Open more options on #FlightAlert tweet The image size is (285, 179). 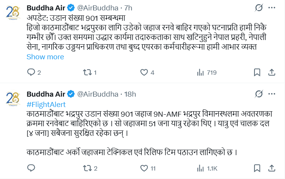[274, 94]
